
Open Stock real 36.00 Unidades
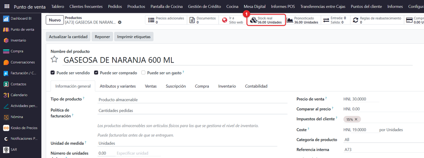(266, 20)
